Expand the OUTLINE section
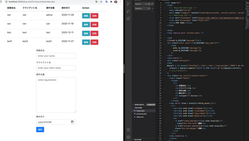The height and width of the screenshot is (141, 249). [x=138, y=139]
